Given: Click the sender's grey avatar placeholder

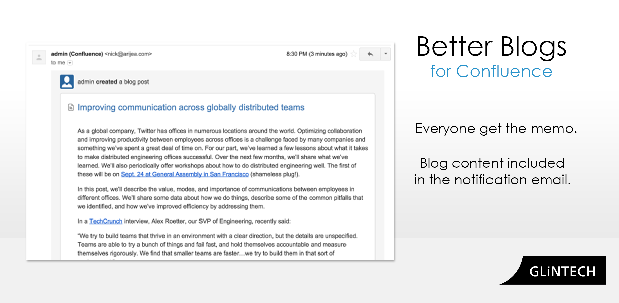Looking at the screenshot, I should (39, 57).
